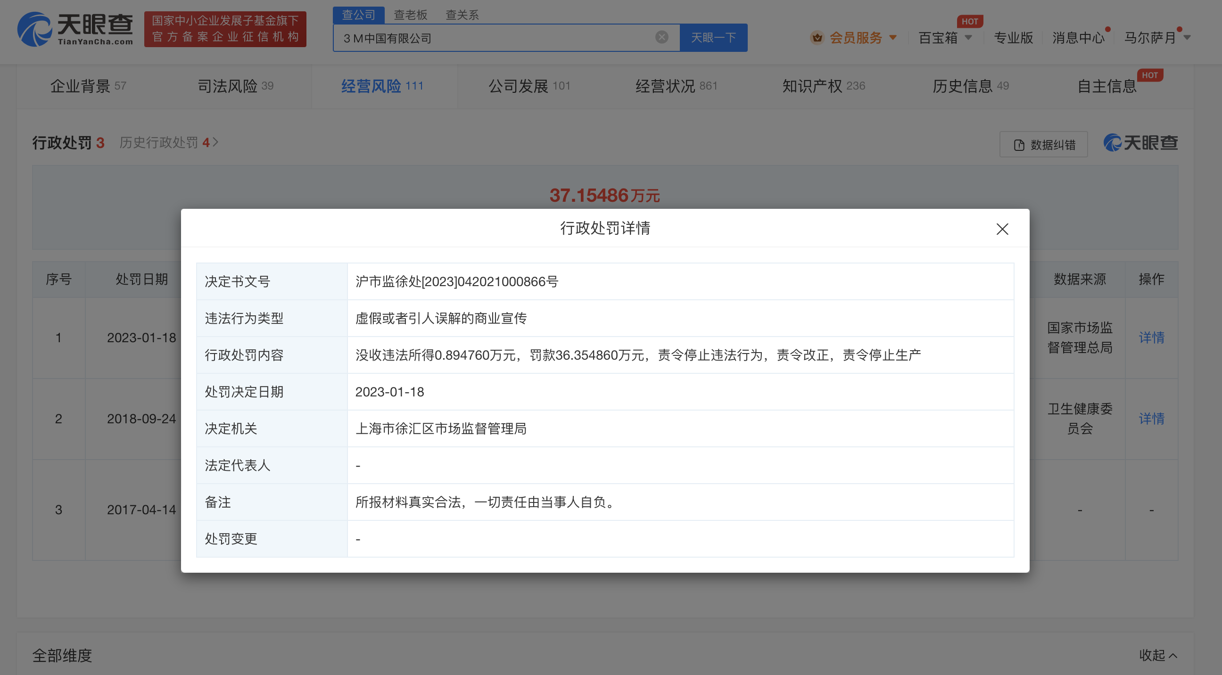The height and width of the screenshot is (675, 1222).
Task: Click the 数据纠错 document icon
Action: click(x=1018, y=145)
